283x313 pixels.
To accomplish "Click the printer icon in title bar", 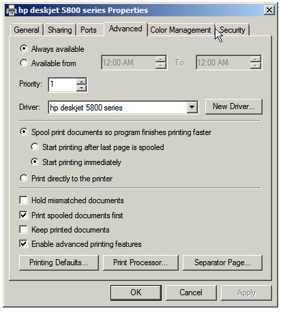I will point(11,10).
